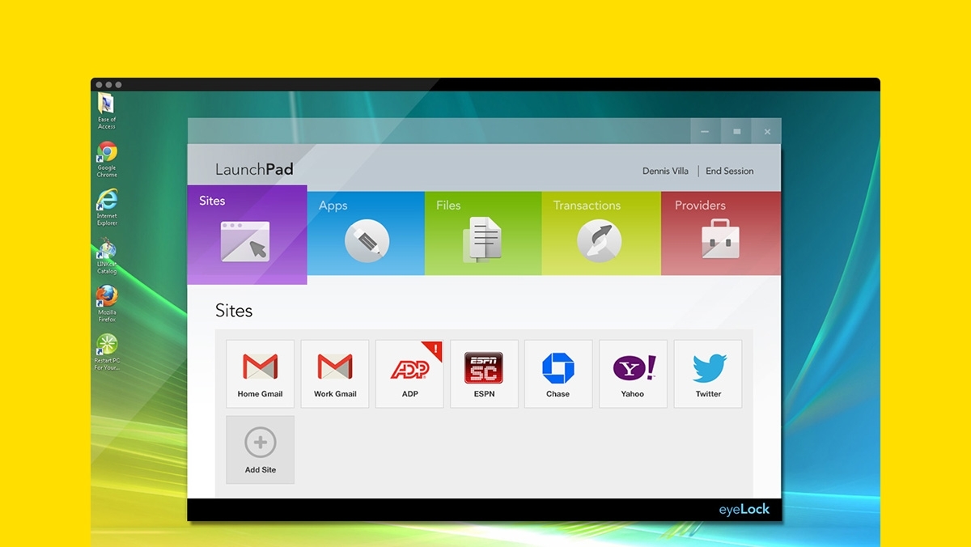Switch to the Apps tab
This screenshot has width=971, height=547.
point(366,233)
